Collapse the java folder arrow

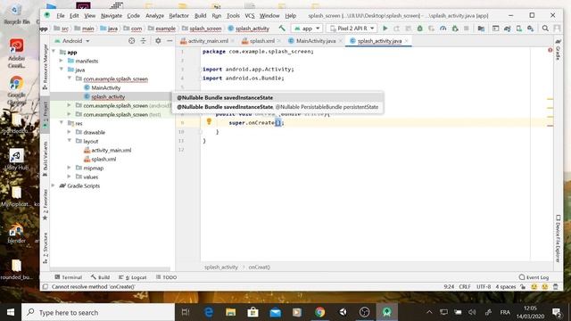(x=62, y=70)
